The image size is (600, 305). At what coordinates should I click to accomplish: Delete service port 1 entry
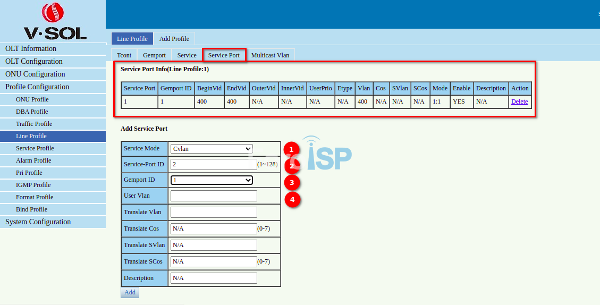[519, 101]
